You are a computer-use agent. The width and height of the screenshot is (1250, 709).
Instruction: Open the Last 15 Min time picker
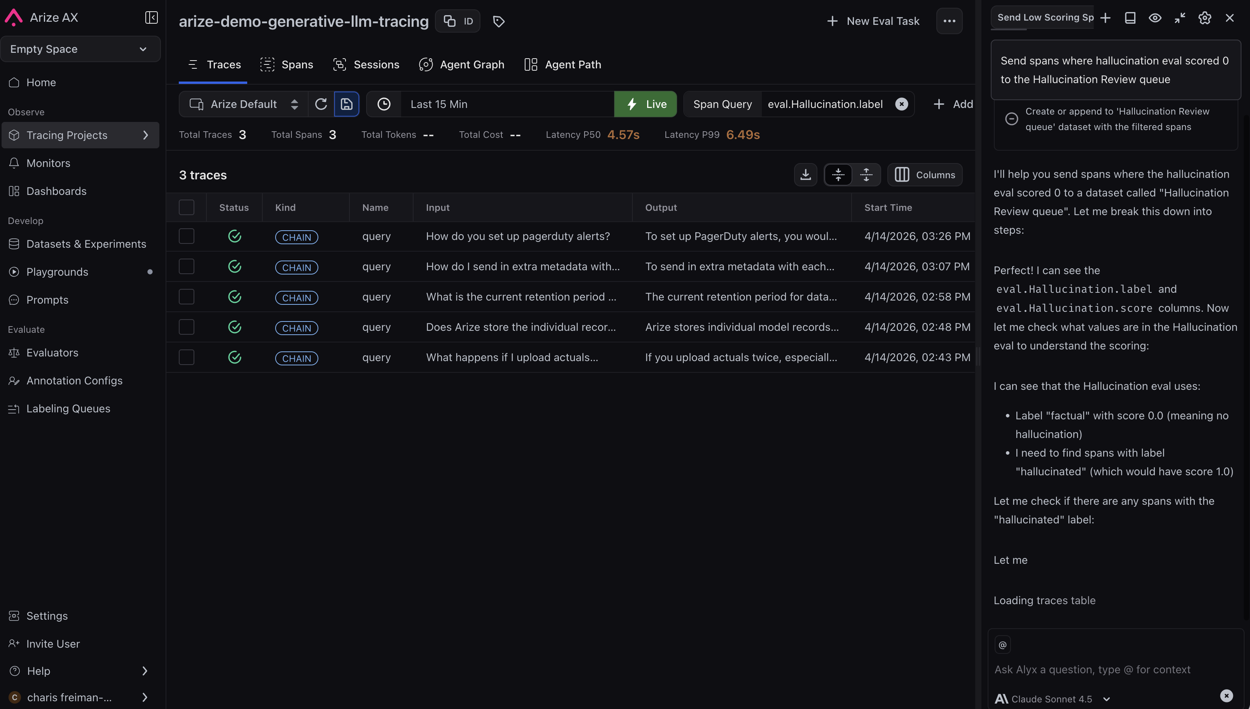pyautogui.click(x=507, y=104)
